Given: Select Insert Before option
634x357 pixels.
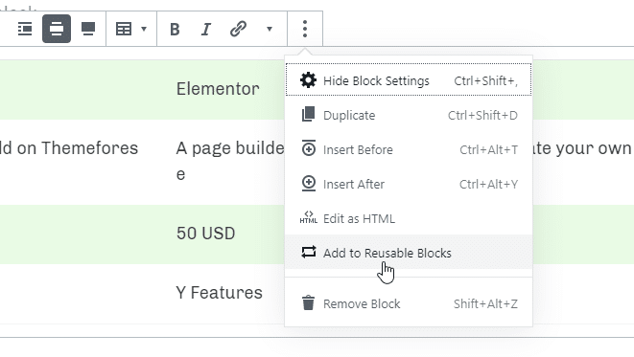Looking at the screenshot, I should (x=409, y=149).
